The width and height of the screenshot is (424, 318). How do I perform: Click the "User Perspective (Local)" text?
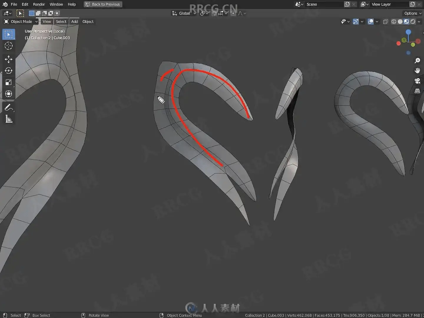tap(45, 31)
